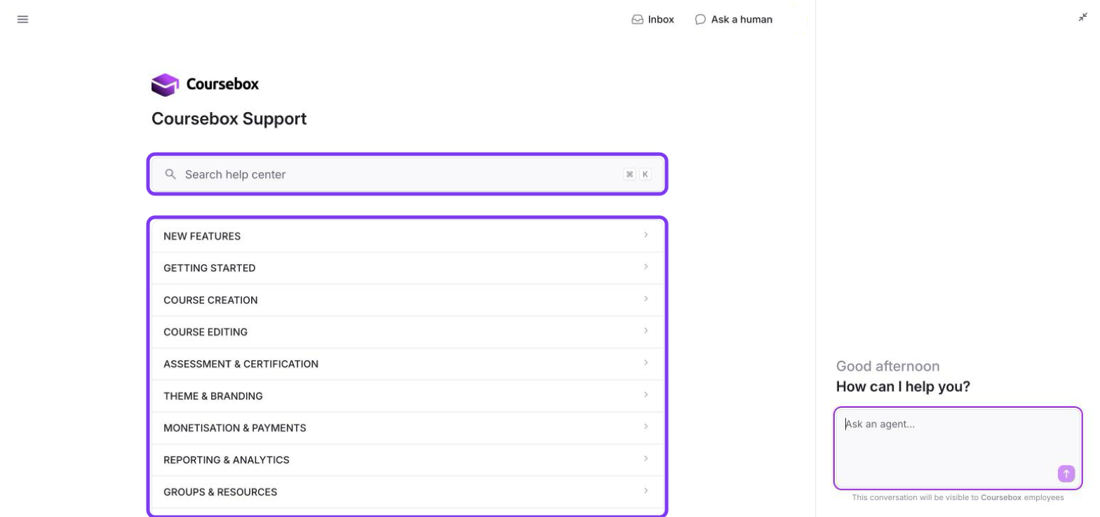Click the Coursebox wordmark text
Viewport: 1100px width, 517px height.
point(222,84)
